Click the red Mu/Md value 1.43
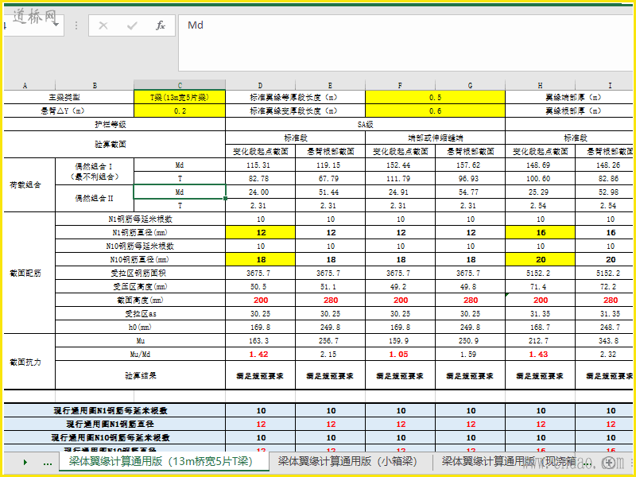This screenshot has height=477, width=636. click(x=541, y=354)
